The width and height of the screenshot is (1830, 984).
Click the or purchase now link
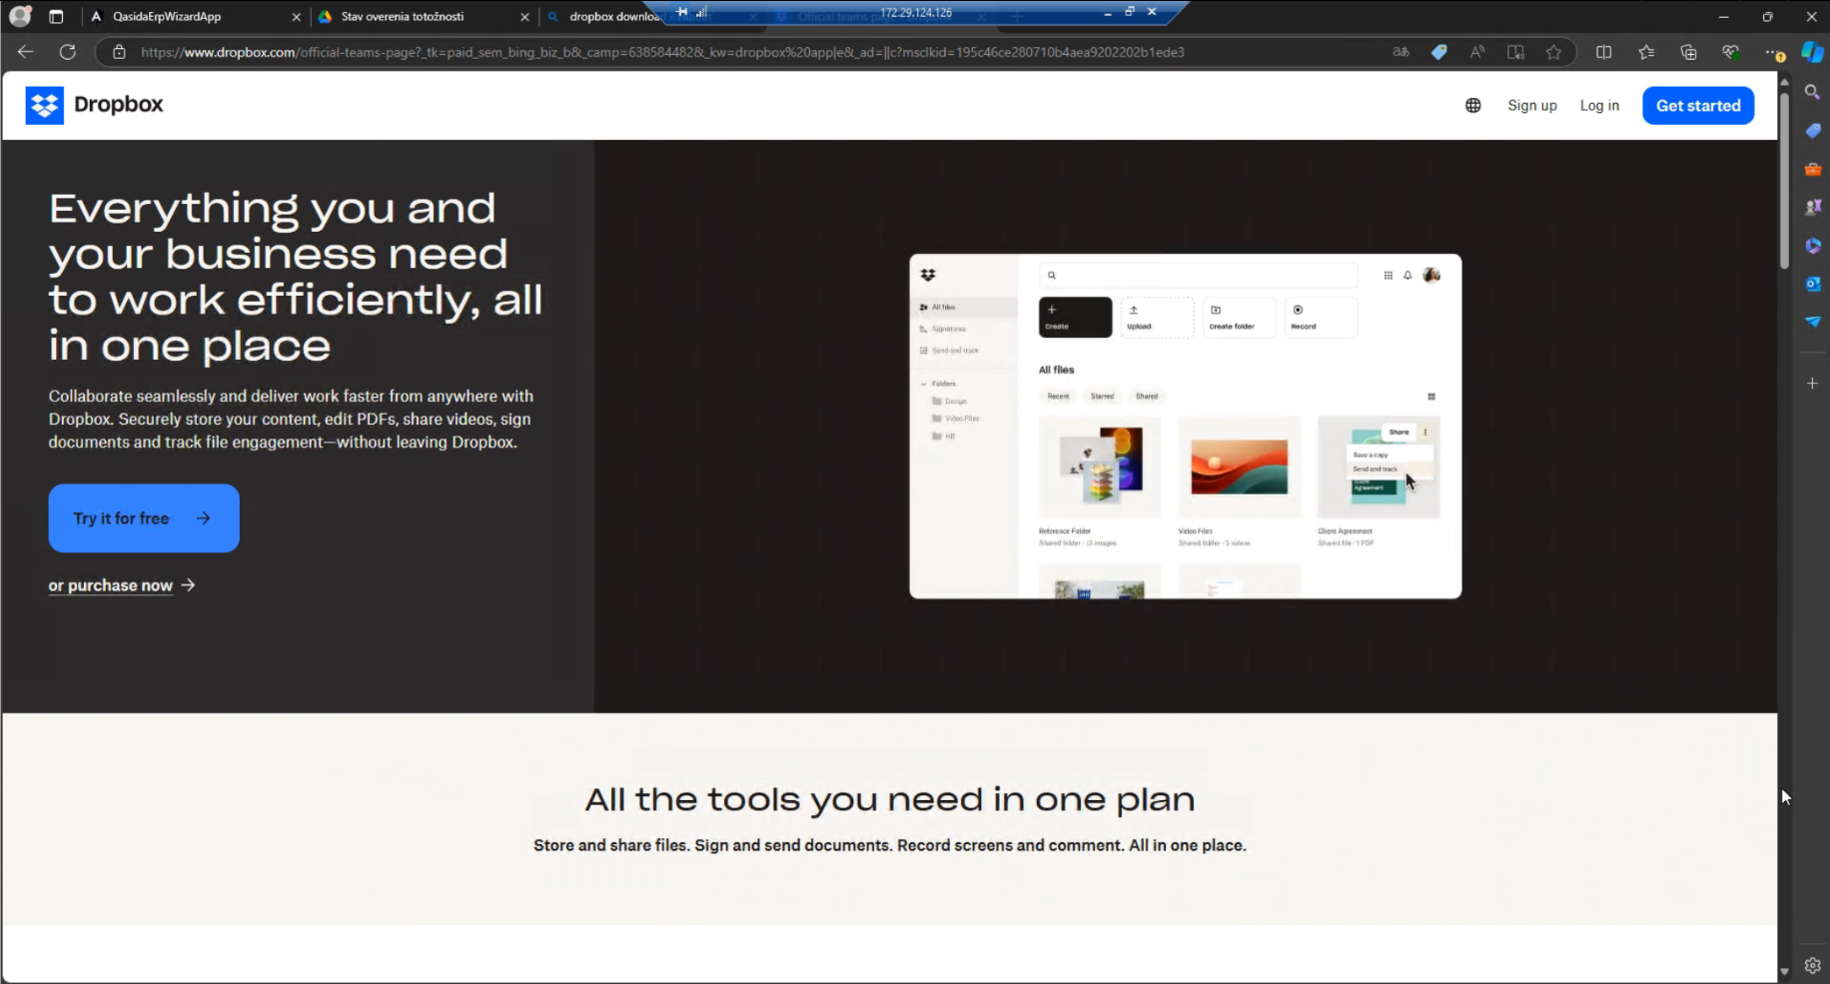click(122, 585)
